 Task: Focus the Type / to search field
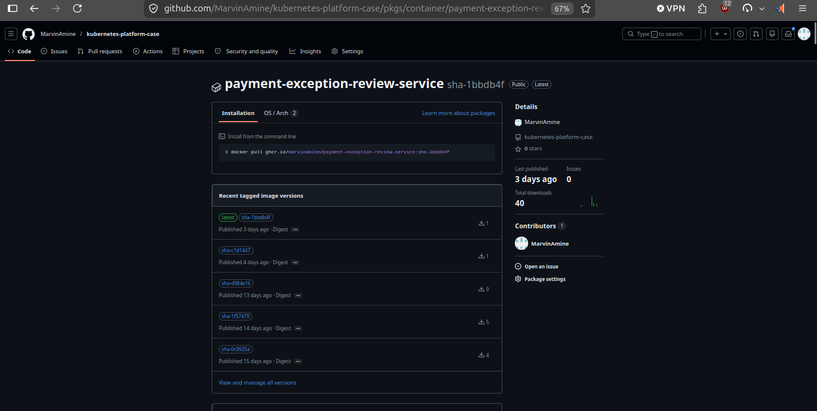click(x=662, y=34)
